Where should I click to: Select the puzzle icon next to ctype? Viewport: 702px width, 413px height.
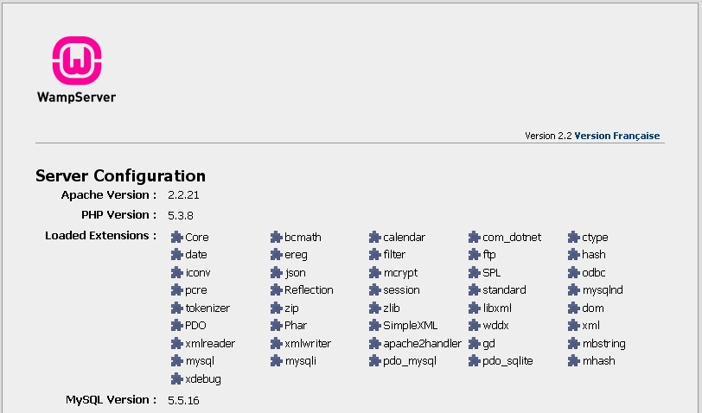coord(573,237)
